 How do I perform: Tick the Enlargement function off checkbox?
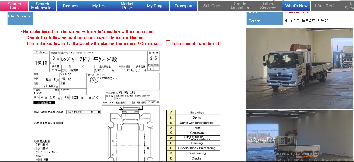pos(168,43)
